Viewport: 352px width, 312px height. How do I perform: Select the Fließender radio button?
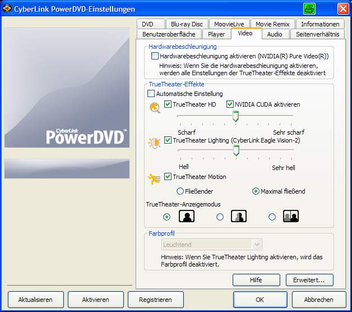(180, 191)
